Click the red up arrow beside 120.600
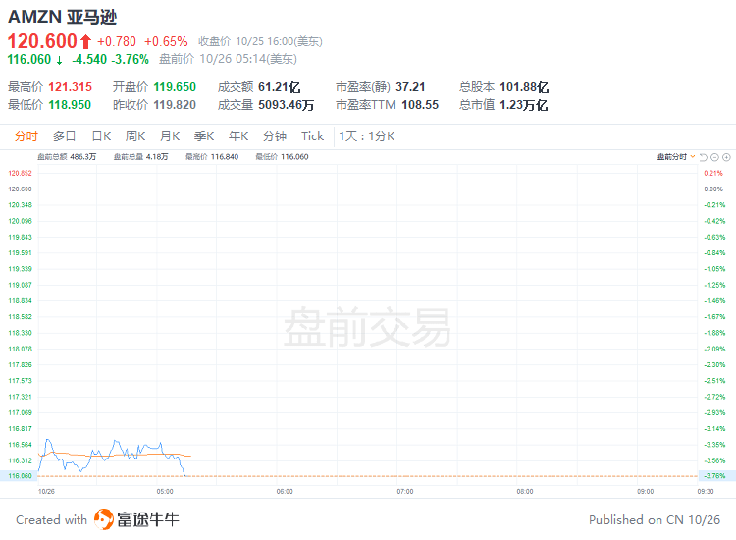This screenshot has width=736, height=540. point(85,42)
